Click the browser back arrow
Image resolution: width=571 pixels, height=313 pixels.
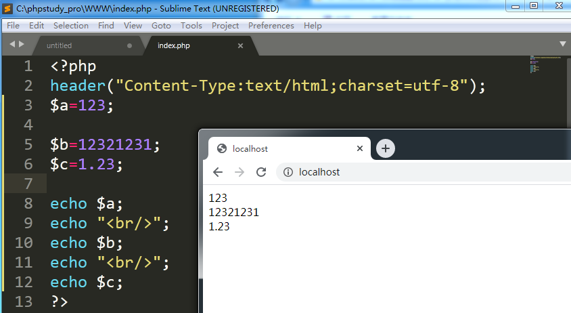click(x=218, y=172)
